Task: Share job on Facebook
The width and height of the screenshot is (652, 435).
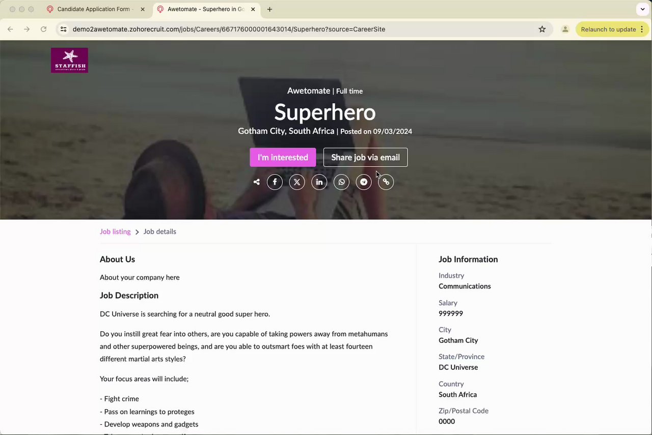Action: click(x=275, y=182)
